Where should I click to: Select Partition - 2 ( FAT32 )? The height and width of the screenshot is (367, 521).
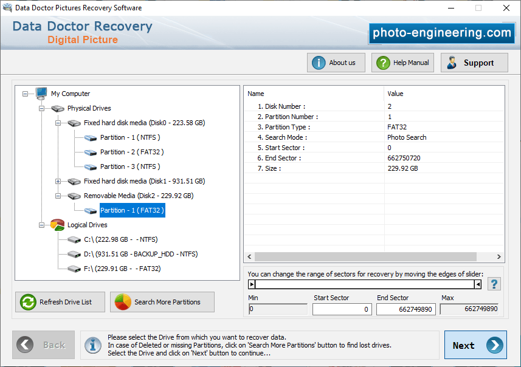click(132, 152)
